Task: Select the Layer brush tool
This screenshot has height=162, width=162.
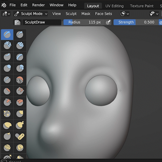Action: pyautogui.click(x=20, y=57)
